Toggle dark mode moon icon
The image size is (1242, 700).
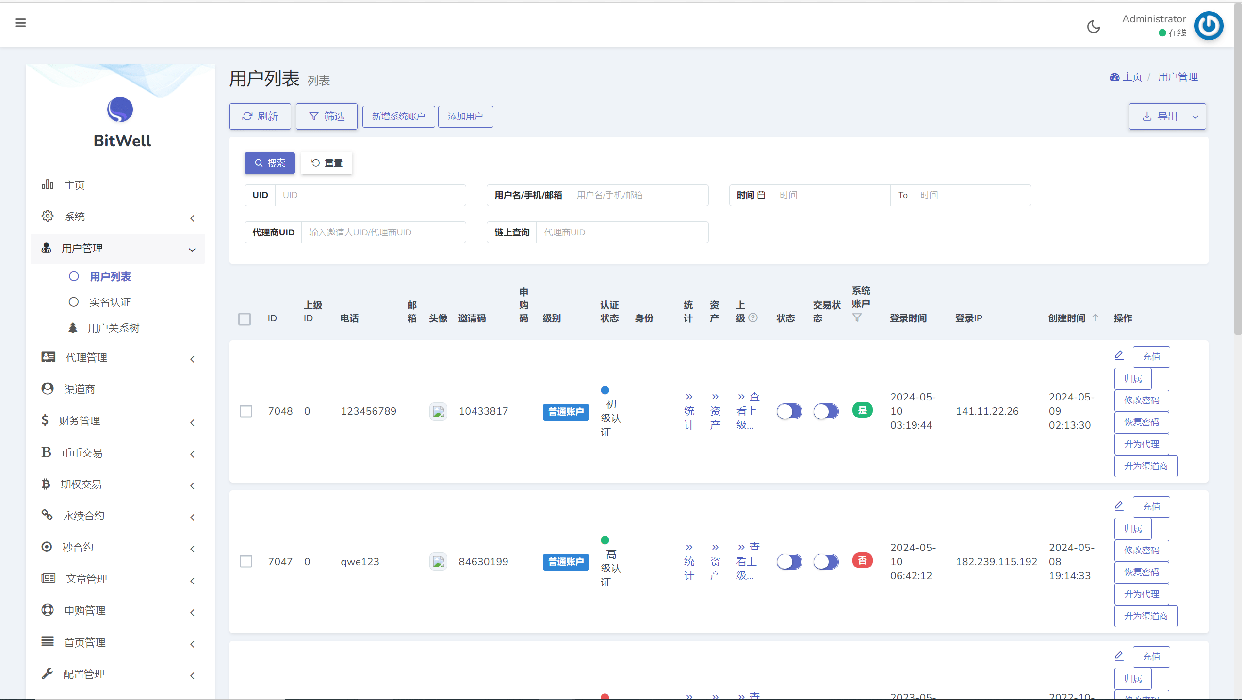coord(1094,27)
